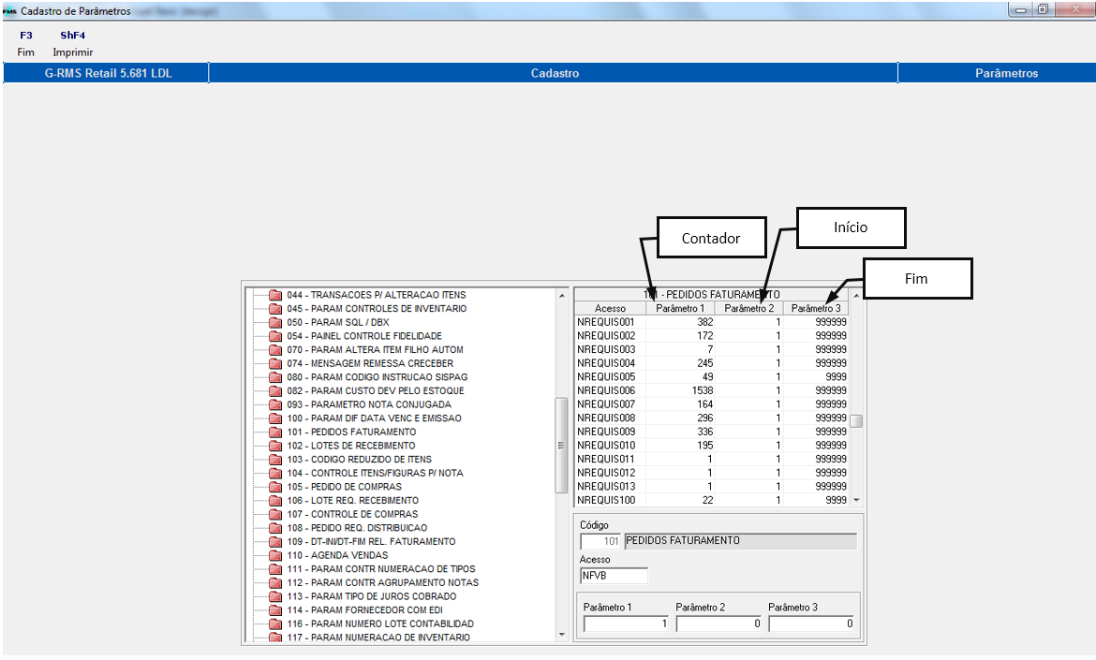The height and width of the screenshot is (660, 1096).
Task: Click folder icon beside 114 - PARAM FORNECEDOR COM EDI
Action: (x=275, y=610)
